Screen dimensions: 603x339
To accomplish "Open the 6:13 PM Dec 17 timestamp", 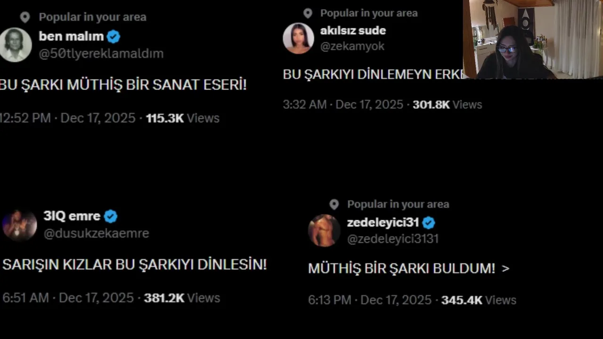I will click(370, 300).
